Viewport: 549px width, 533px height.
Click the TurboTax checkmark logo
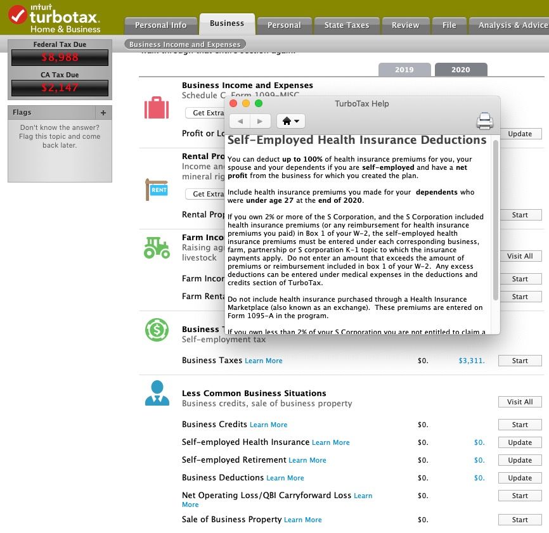click(17, 15)
